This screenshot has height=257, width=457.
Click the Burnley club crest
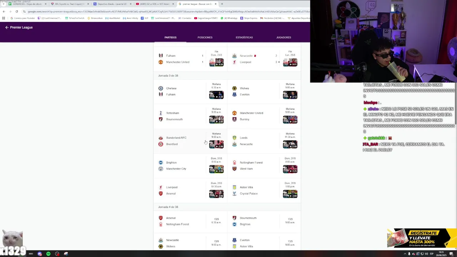point(234,119)
